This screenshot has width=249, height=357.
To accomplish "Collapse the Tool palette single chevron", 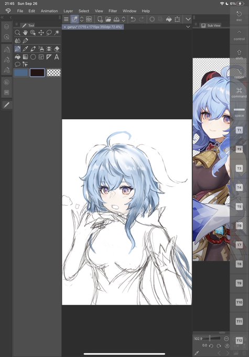I will [x=10, y=17].
